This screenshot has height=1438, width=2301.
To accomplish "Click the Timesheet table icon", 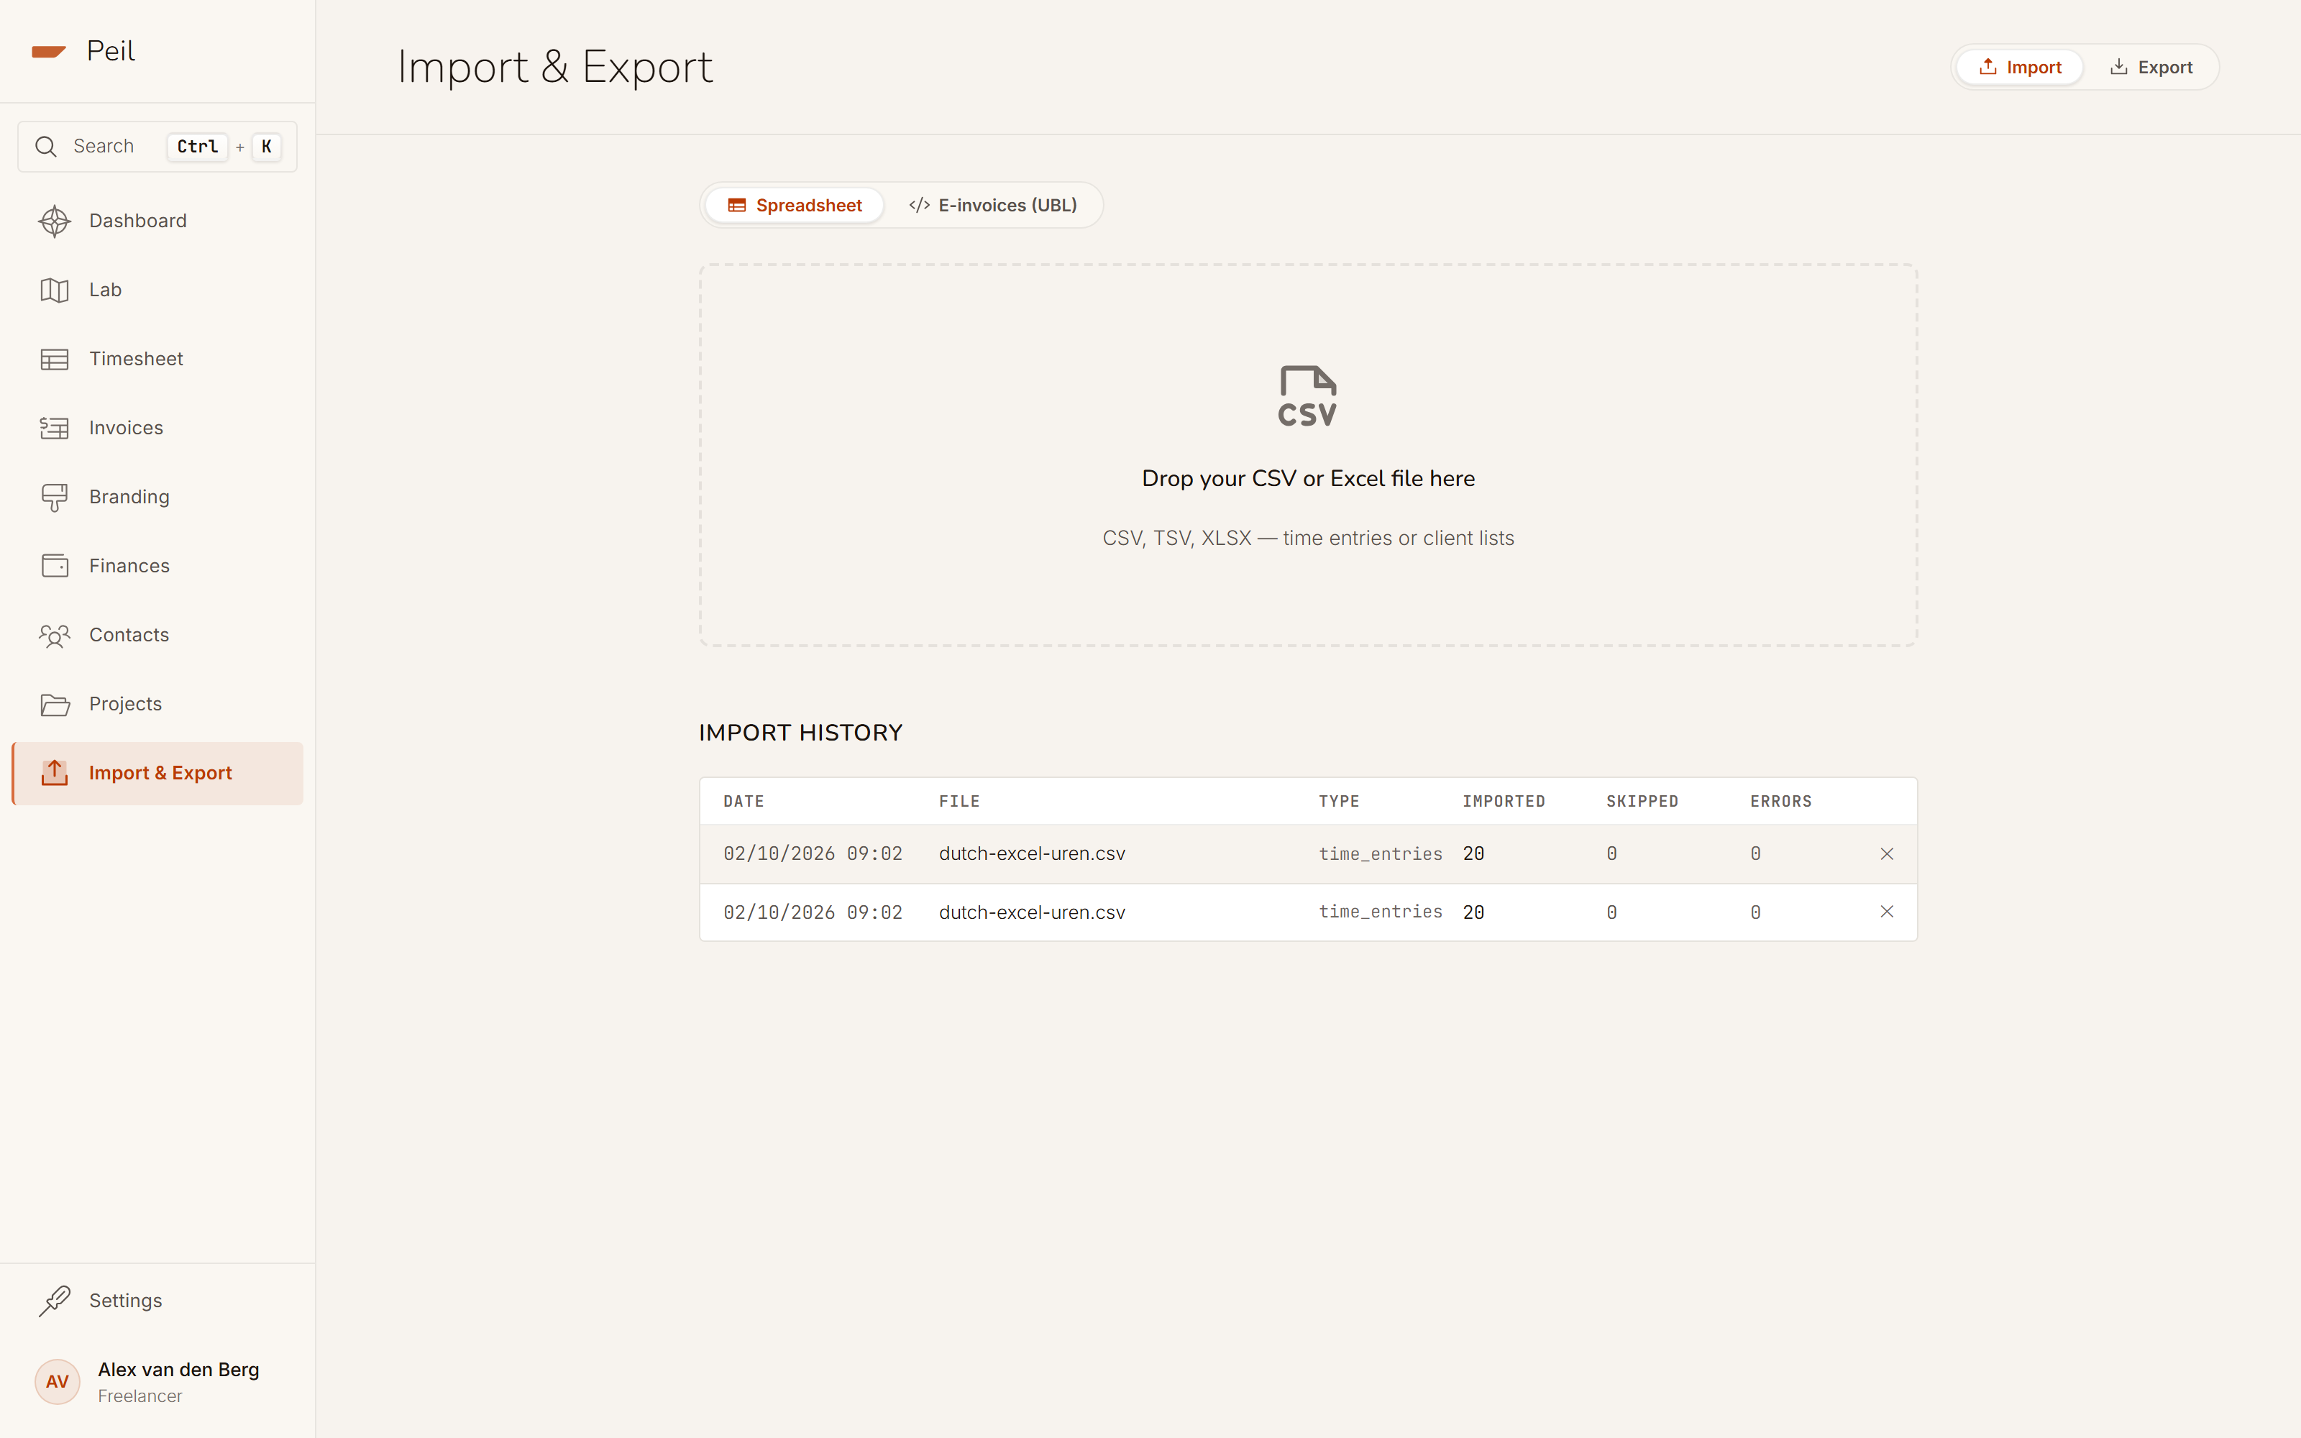I will (54, 359).
